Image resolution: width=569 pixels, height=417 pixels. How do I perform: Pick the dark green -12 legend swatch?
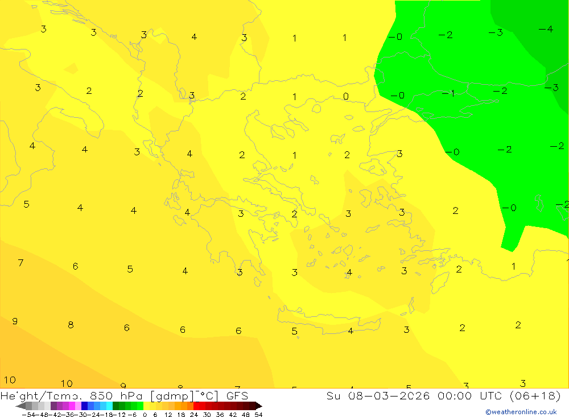click(x=116, y=406)
